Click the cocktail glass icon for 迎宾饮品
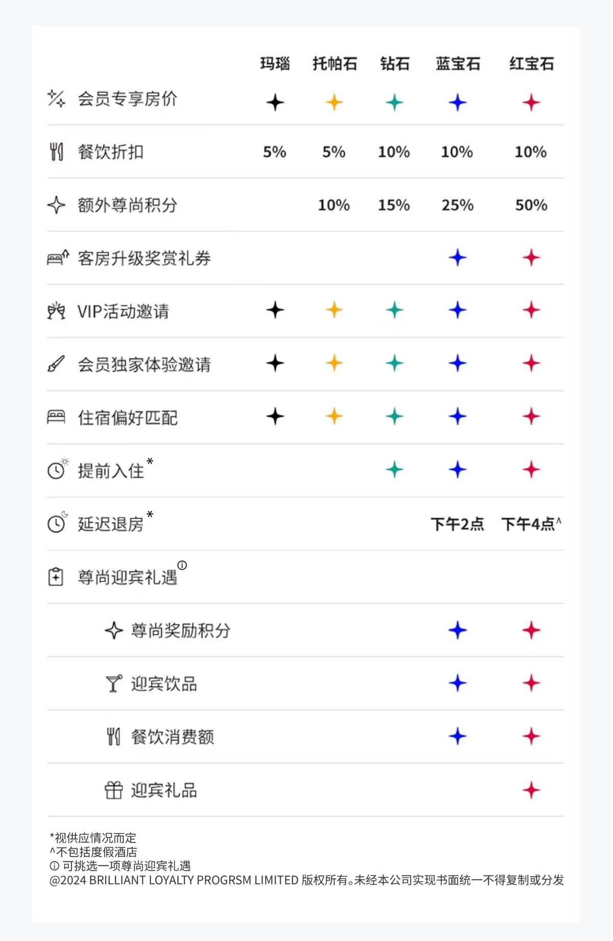Screen dimensions: 613x941 pyautogui.click(x=114, y=684)
